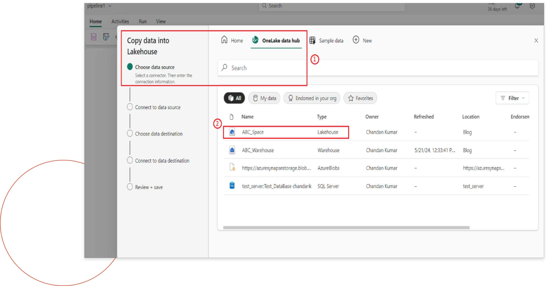Switch to the New tab
Screen dimensions: 549x286
point(362,40)
